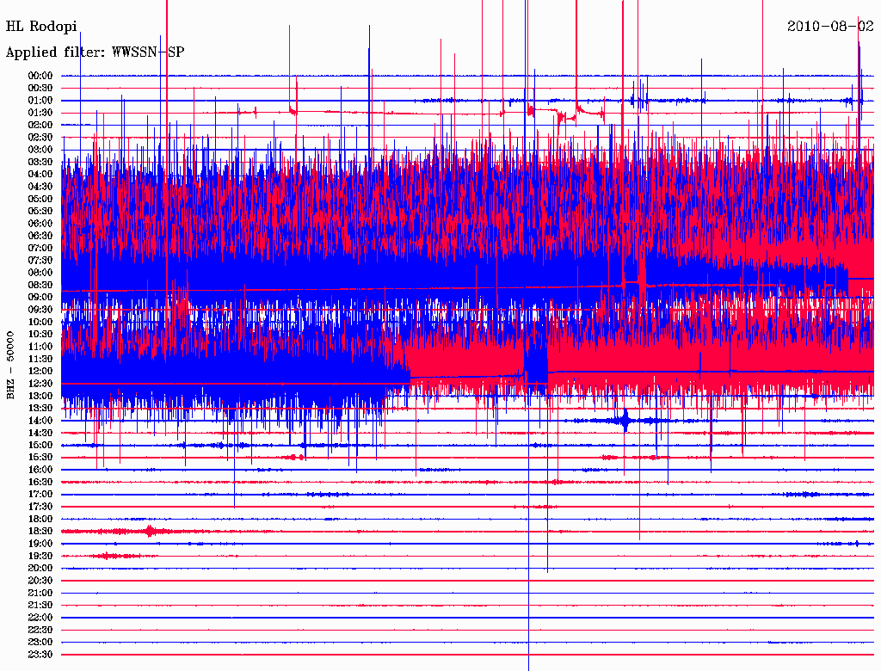Viewport: 881px width, 671px height.
Task: Select the 19:30 time label
Action: pos(40,557)
